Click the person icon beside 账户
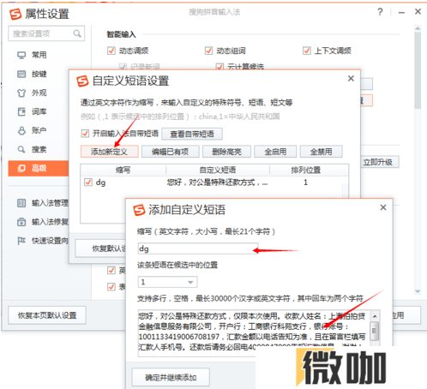Viewport: 427px width, 389px height. (21, 130)
